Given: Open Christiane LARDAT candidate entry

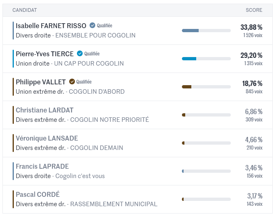Looking at the screenshot, I should (44, 110).
